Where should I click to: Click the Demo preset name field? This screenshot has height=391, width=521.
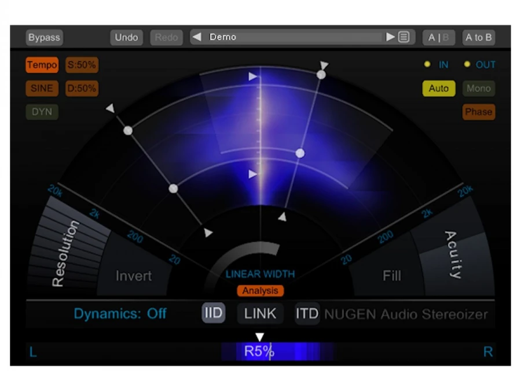coord(292,37)
